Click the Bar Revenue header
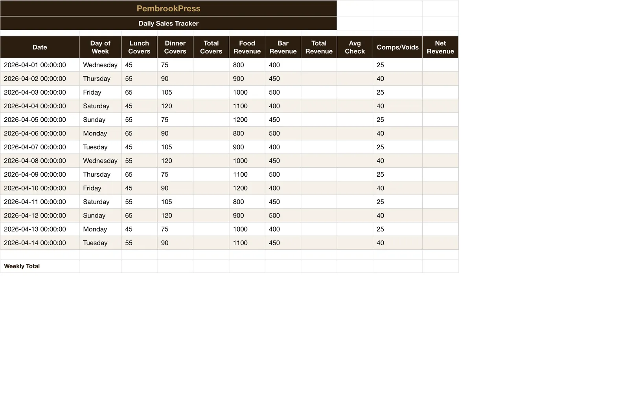629x404 pixels. tap(283, 47)
